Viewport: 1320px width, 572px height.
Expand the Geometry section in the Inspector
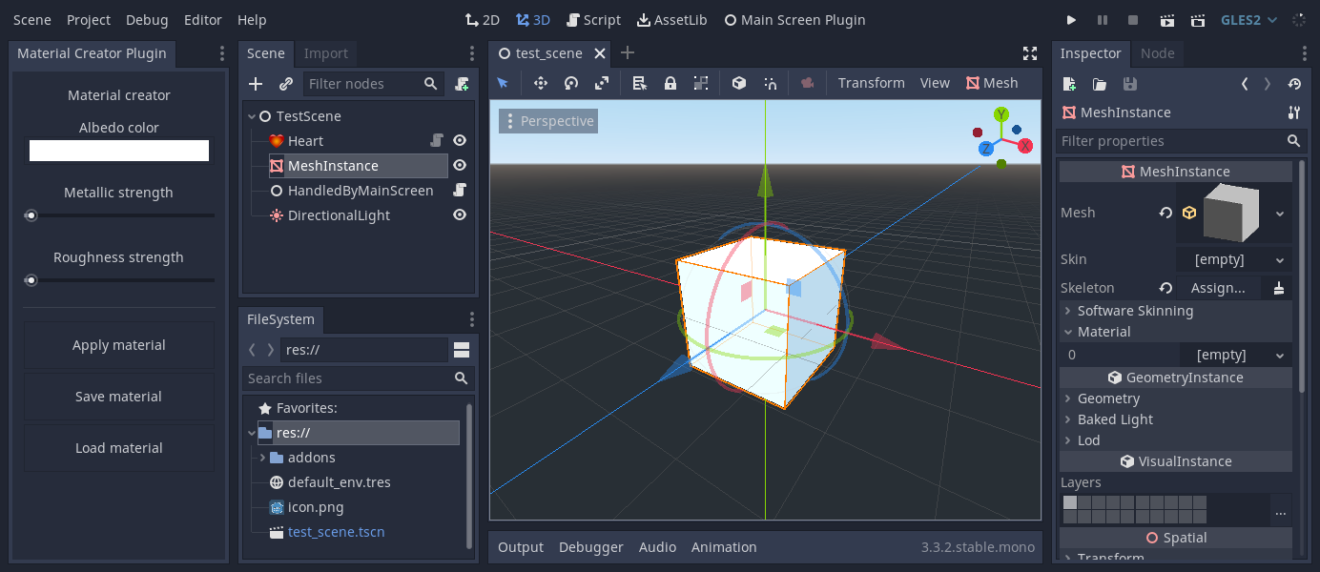click(1108, 398)
